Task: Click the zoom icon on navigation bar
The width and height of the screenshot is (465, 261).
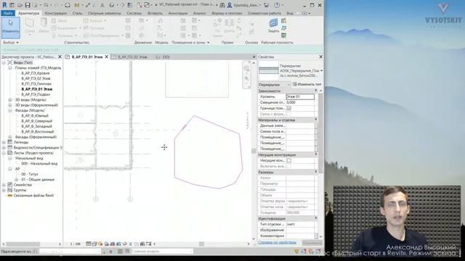Action: [246, 78]
